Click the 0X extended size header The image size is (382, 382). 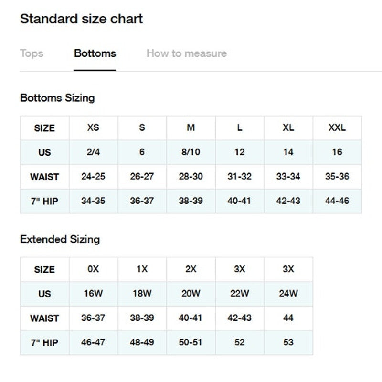94,269
